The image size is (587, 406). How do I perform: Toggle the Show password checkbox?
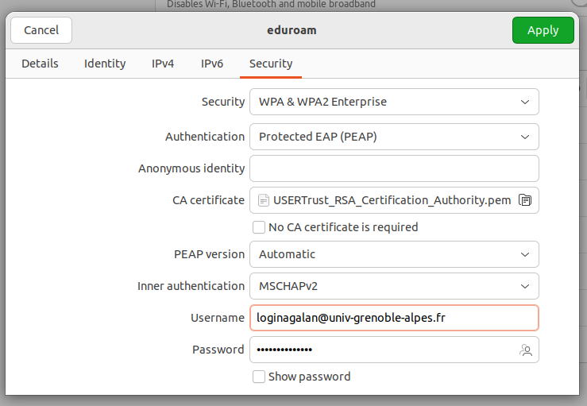click(x=259, y=377)
